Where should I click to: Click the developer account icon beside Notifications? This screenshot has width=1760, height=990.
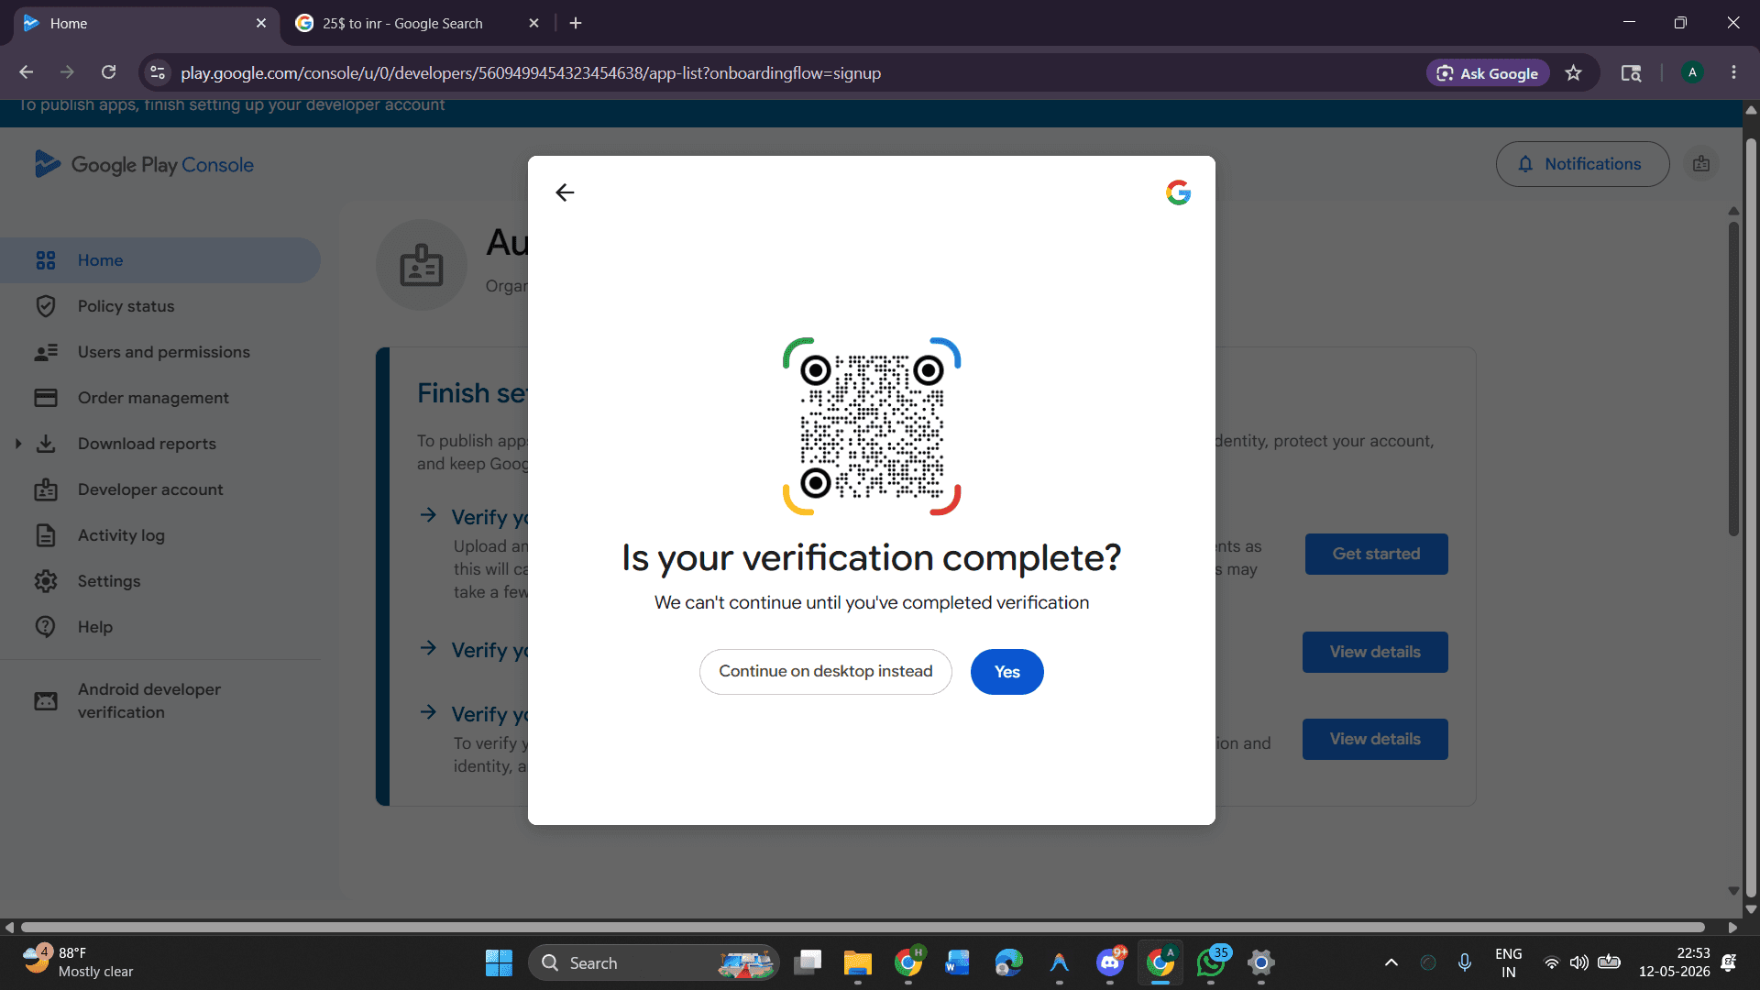tap(1701, 164)
